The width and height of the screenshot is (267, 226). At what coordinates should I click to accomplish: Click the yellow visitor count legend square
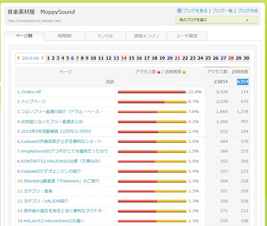[184, 72]
